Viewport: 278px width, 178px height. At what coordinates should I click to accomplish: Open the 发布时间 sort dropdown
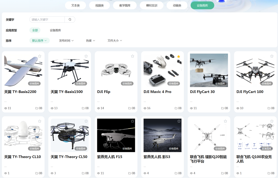(66, 41)
